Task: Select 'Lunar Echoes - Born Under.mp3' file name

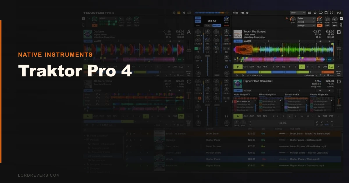Action: click(x=308, y=146)
